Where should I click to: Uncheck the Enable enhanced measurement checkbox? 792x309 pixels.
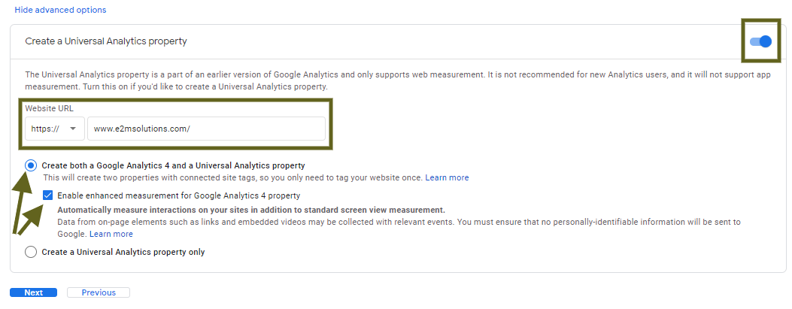(x=48, y=195)
